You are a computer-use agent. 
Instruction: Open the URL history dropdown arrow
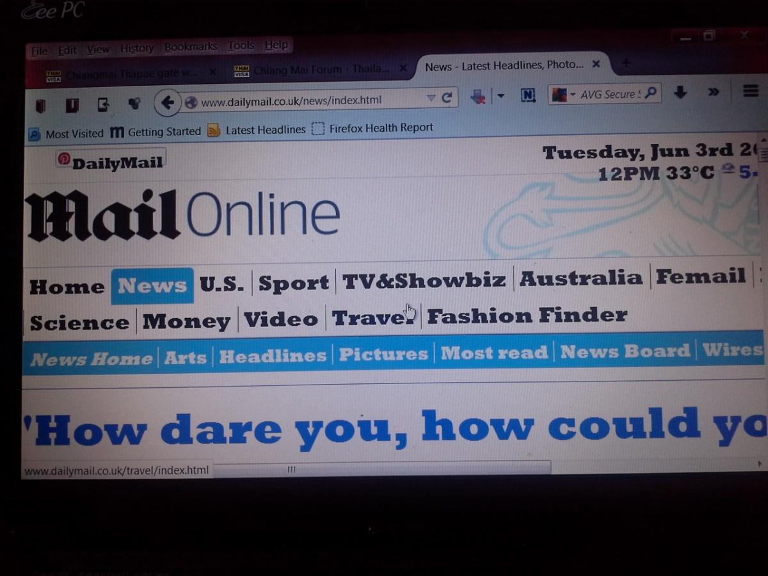(431, 98)
